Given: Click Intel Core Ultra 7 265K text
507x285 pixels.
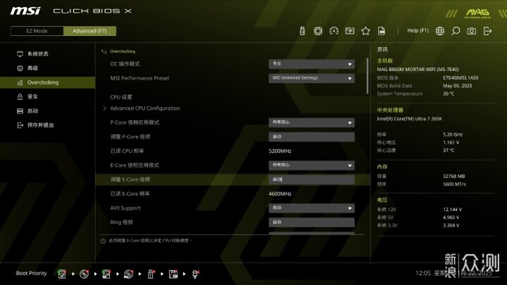Looking at the screenshot, I should tap(409, 119).
